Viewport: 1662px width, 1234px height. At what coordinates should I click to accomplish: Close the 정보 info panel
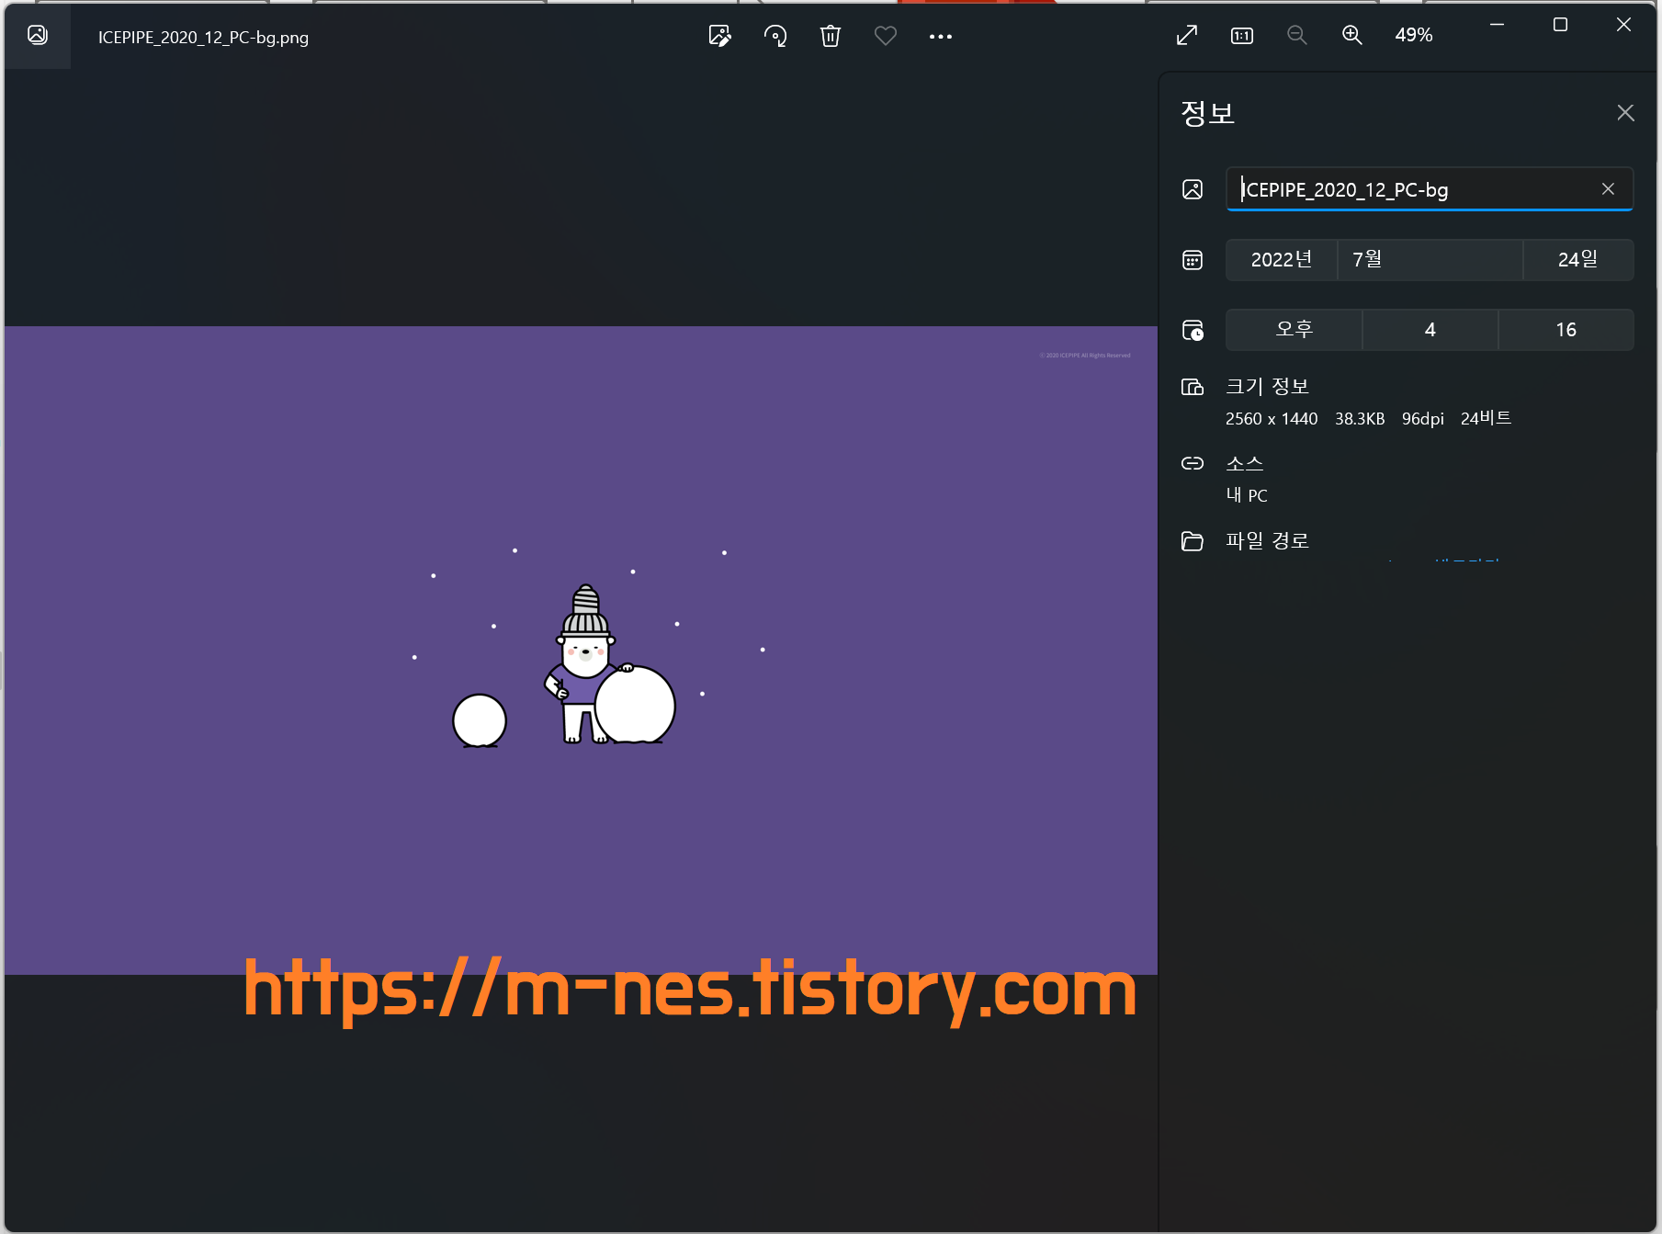[1625, 112]
